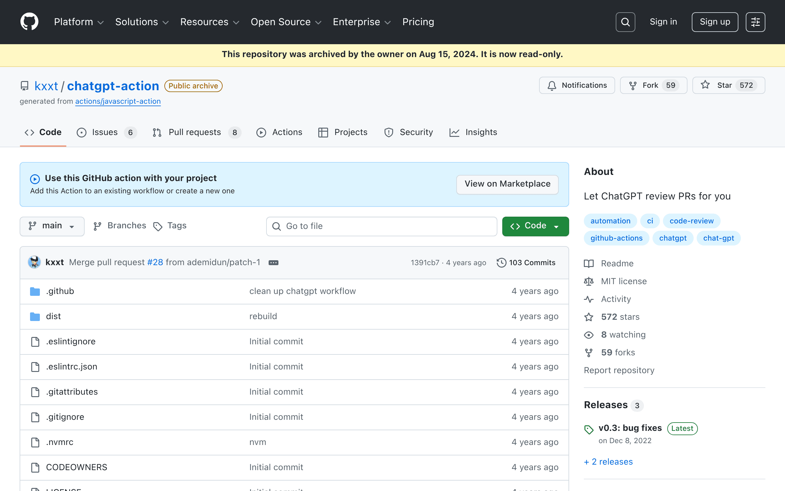The height and width of the screenshot is (491, 785).
Task: Expand the Solutions menu
Action: (142, 22)
